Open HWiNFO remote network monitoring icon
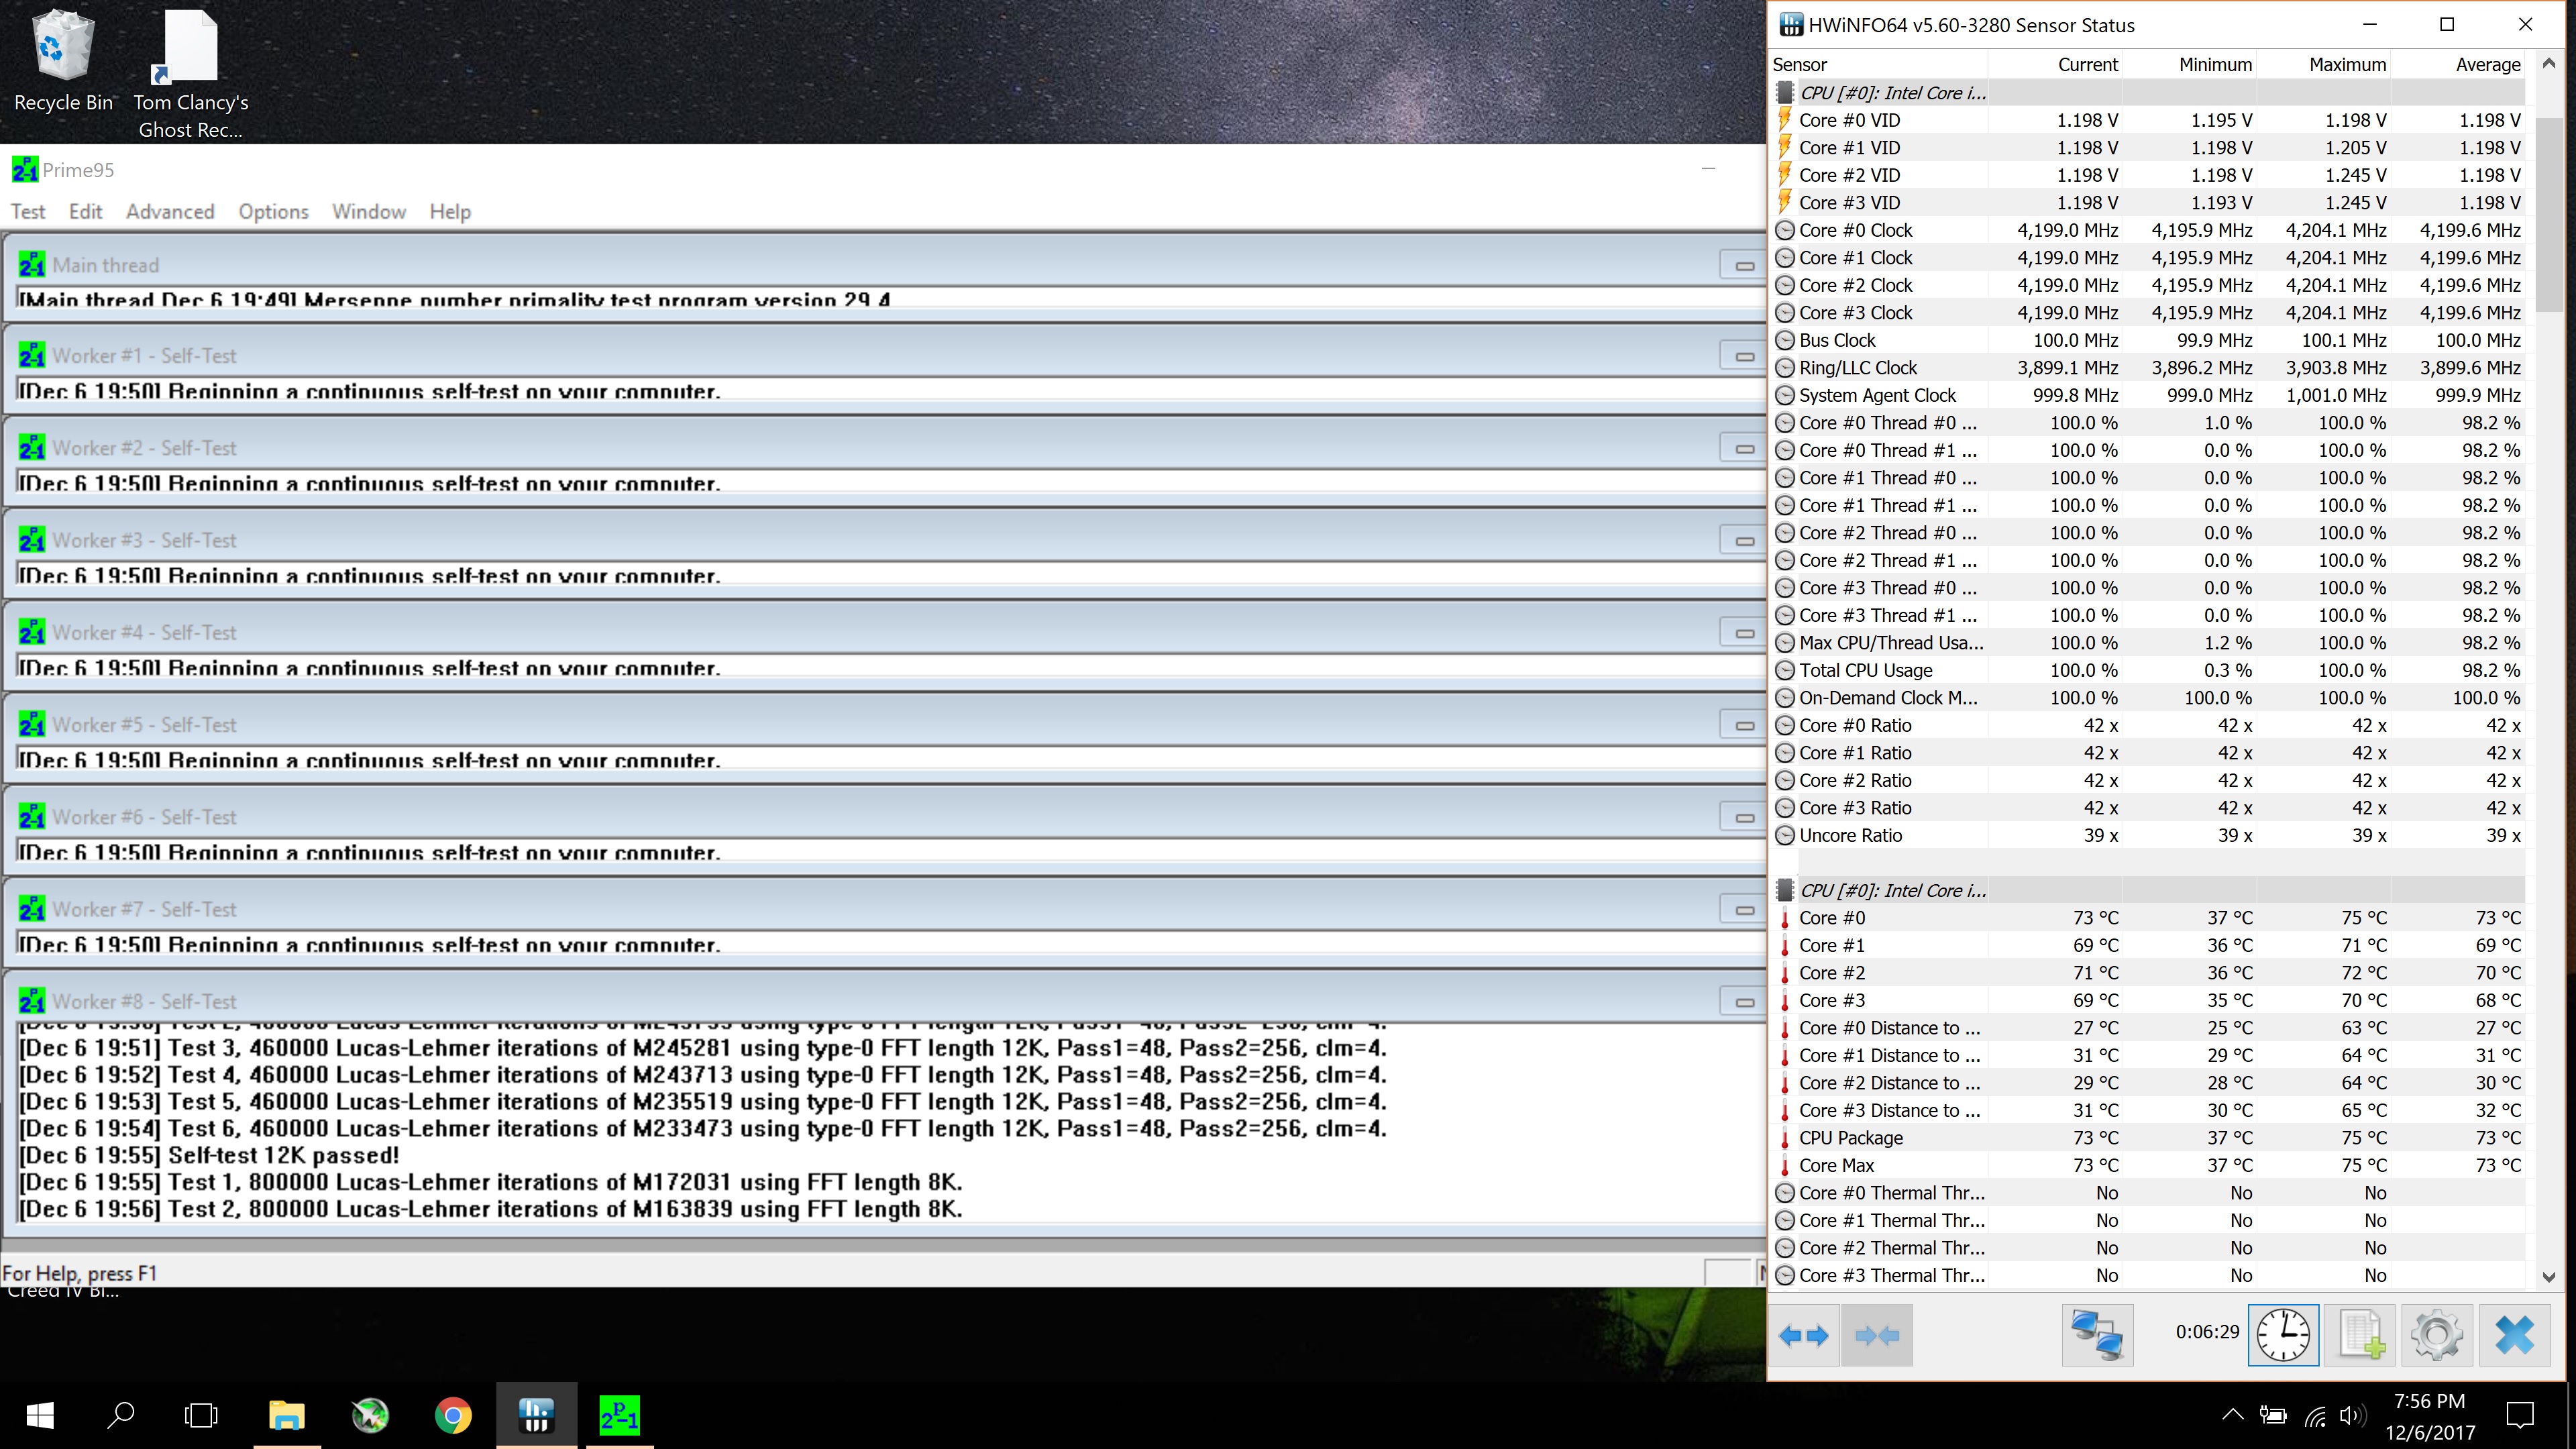The image size is (2576, 1449). (x=2097, y=1335)
